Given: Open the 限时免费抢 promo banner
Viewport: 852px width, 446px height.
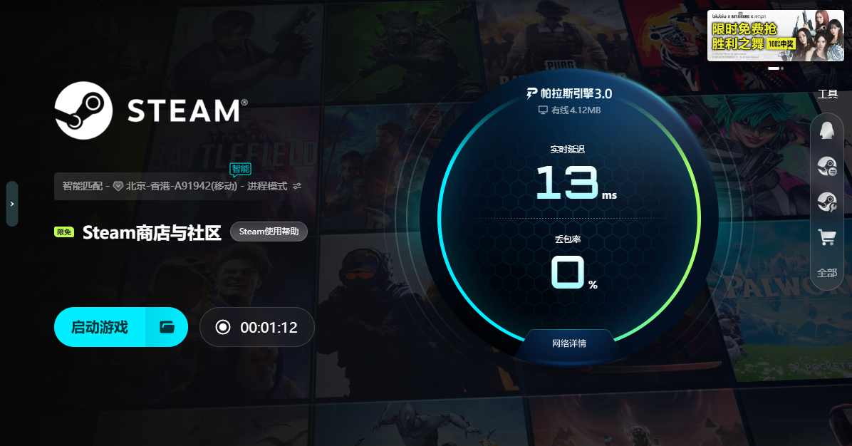Looking at the screenshot, I should pos(775,36).
